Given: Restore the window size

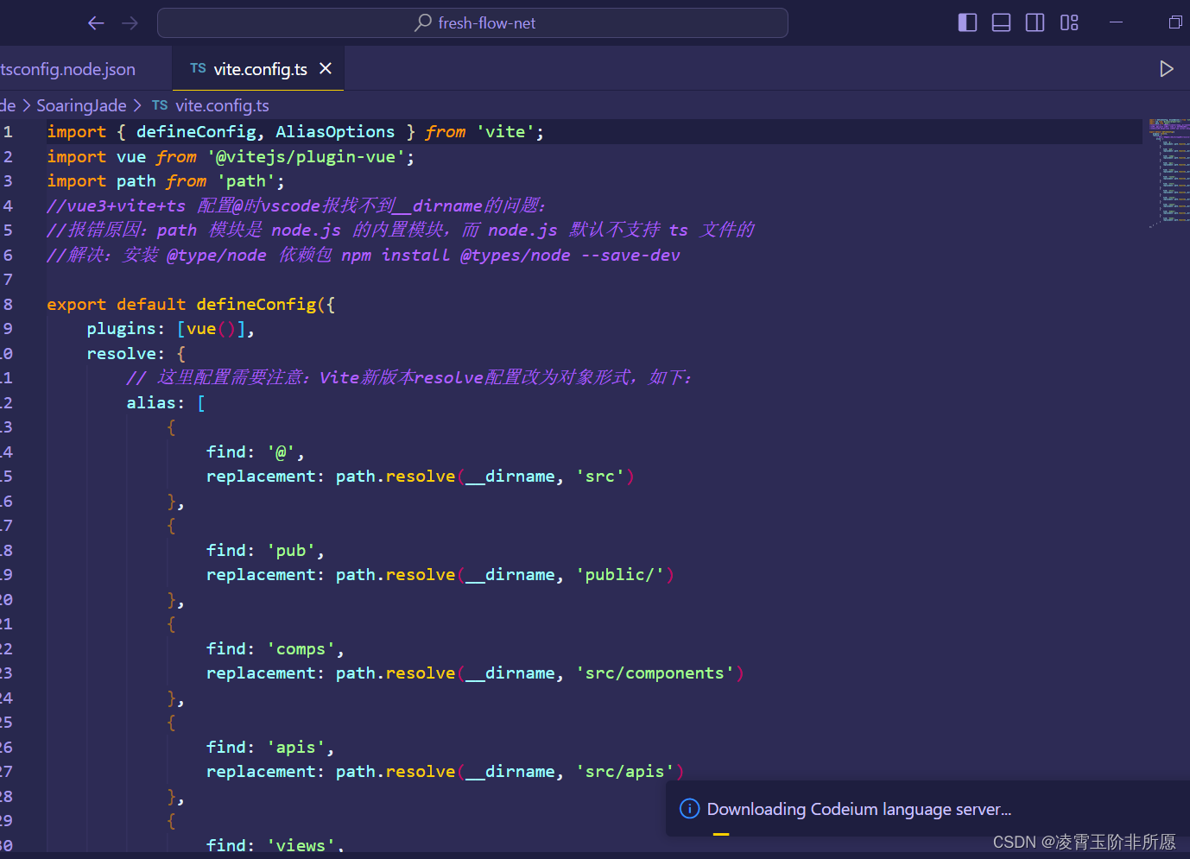Looking at the screenshot, I should pos(1175,22).
